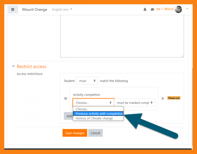Toggle the eye icon beside Activity completion
Image resolution: width=197 pixels, height=154 pixels.
pyautogui.click(x=66, y=98)
